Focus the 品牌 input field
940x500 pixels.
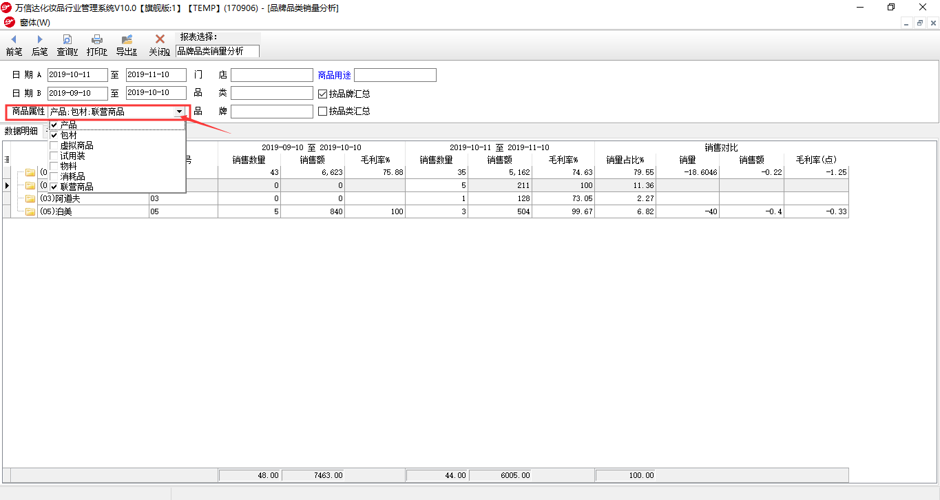point(272,112)
